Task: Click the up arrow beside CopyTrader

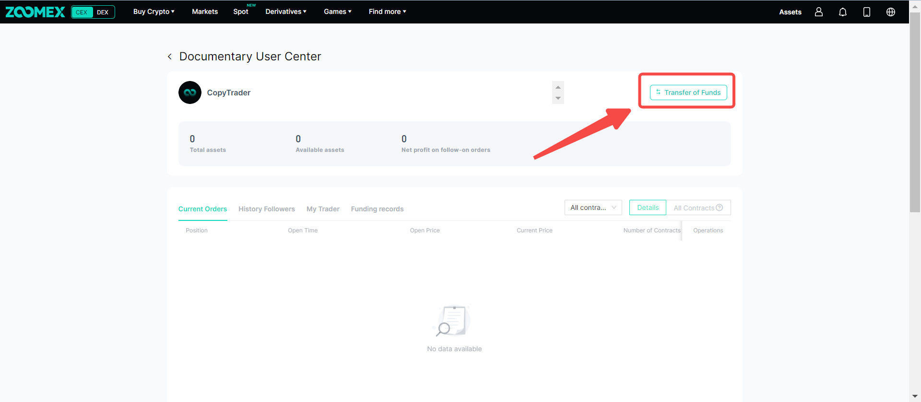Action: (558, 87)
